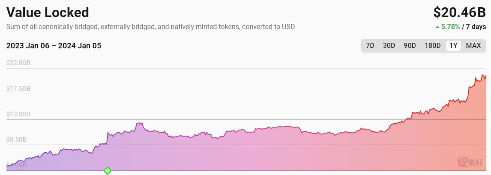
Task: Click the active 1Y range button
Action: click(x=453, y=46)
